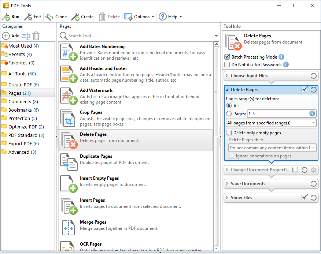Toggle Batch Processing Mode checkbox

(x=227, y=57)
